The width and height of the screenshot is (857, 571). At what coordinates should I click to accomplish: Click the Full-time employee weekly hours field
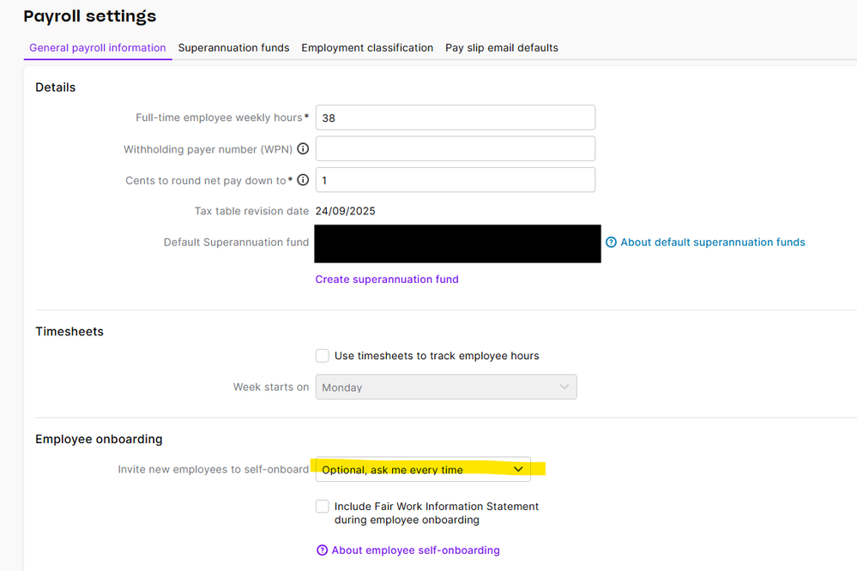tap(456, 117)
